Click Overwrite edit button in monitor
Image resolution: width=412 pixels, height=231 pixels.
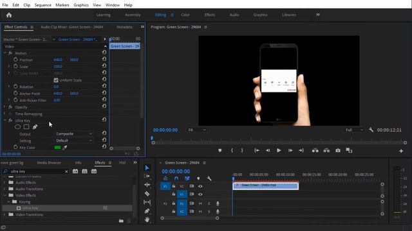pos(326,150)
